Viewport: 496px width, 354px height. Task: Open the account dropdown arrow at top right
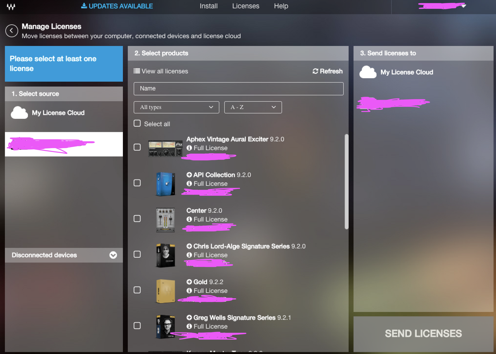pyautogui.click(x=463, y=6)
